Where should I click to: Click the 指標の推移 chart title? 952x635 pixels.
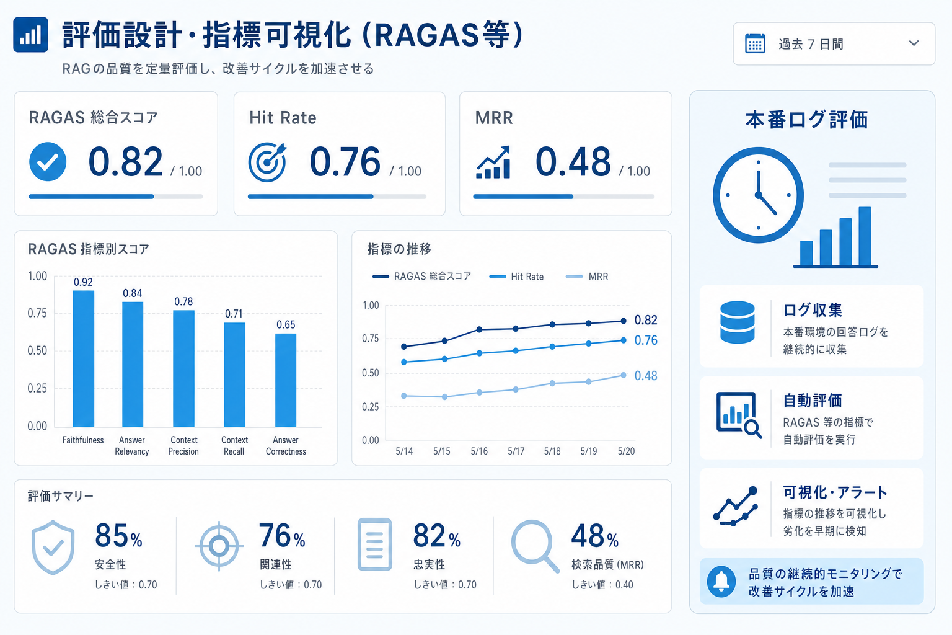[x=399, y=249]
